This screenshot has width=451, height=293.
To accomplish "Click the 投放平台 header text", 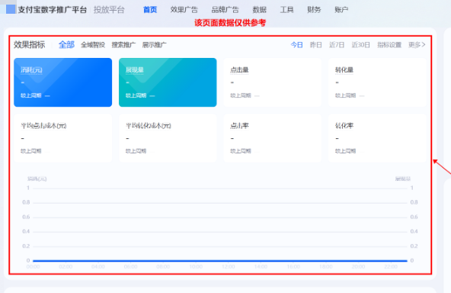I will (x=109, y=10).
